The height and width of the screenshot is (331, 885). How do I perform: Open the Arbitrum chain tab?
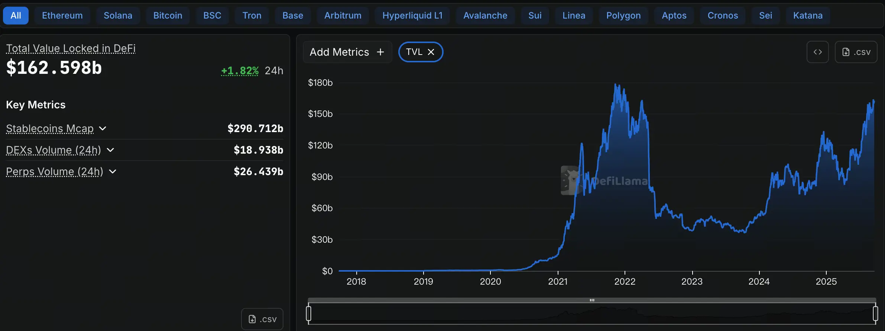[343, 16]
